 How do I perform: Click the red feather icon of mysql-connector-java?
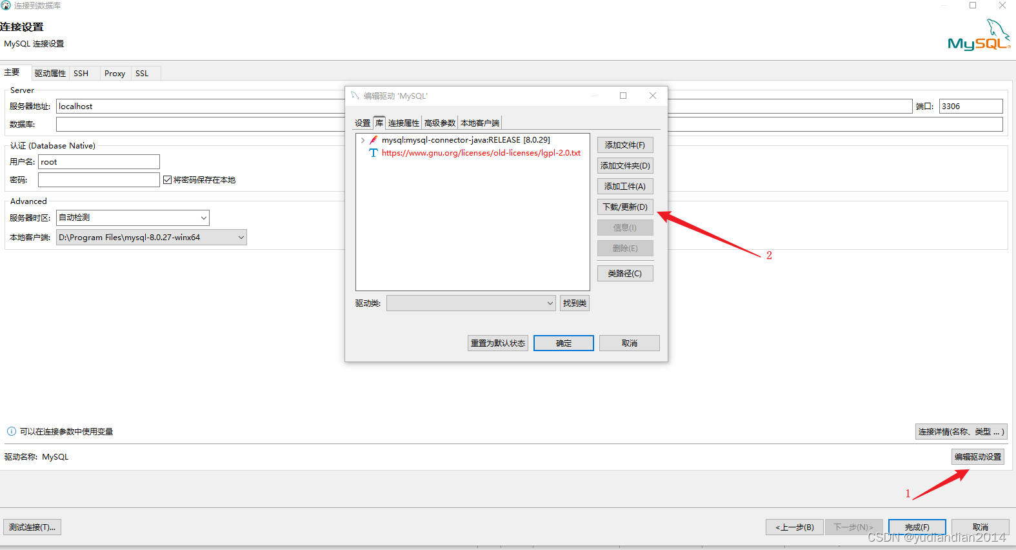pos(374,140)
